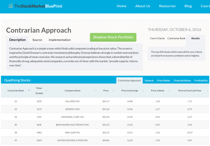210x146 pixels.
Task: Sort Price column arrows
Action: pos(113,91)
